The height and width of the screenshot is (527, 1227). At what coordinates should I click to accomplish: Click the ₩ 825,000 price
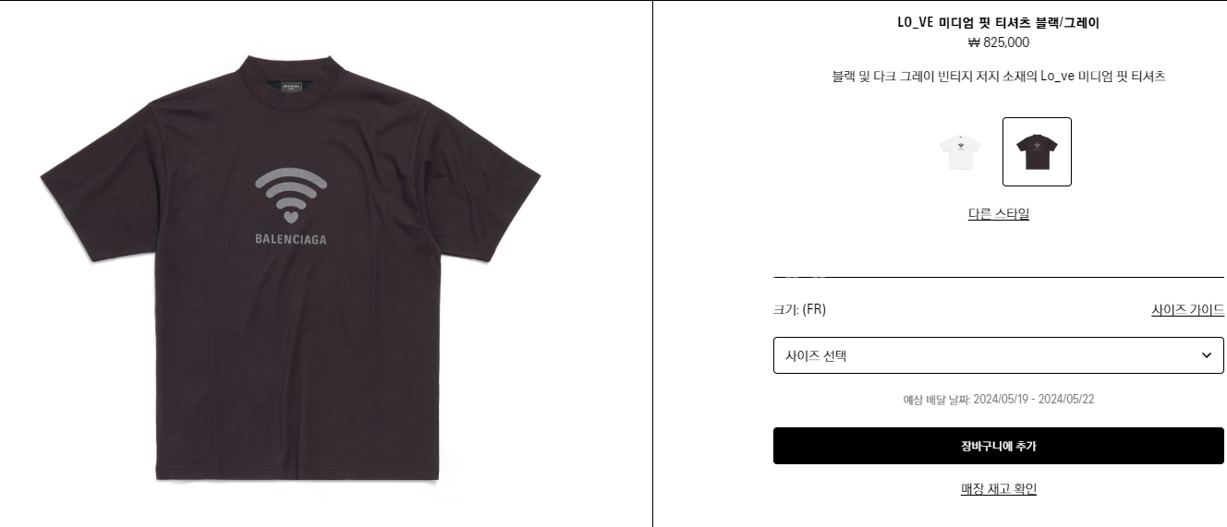[999, 42]
